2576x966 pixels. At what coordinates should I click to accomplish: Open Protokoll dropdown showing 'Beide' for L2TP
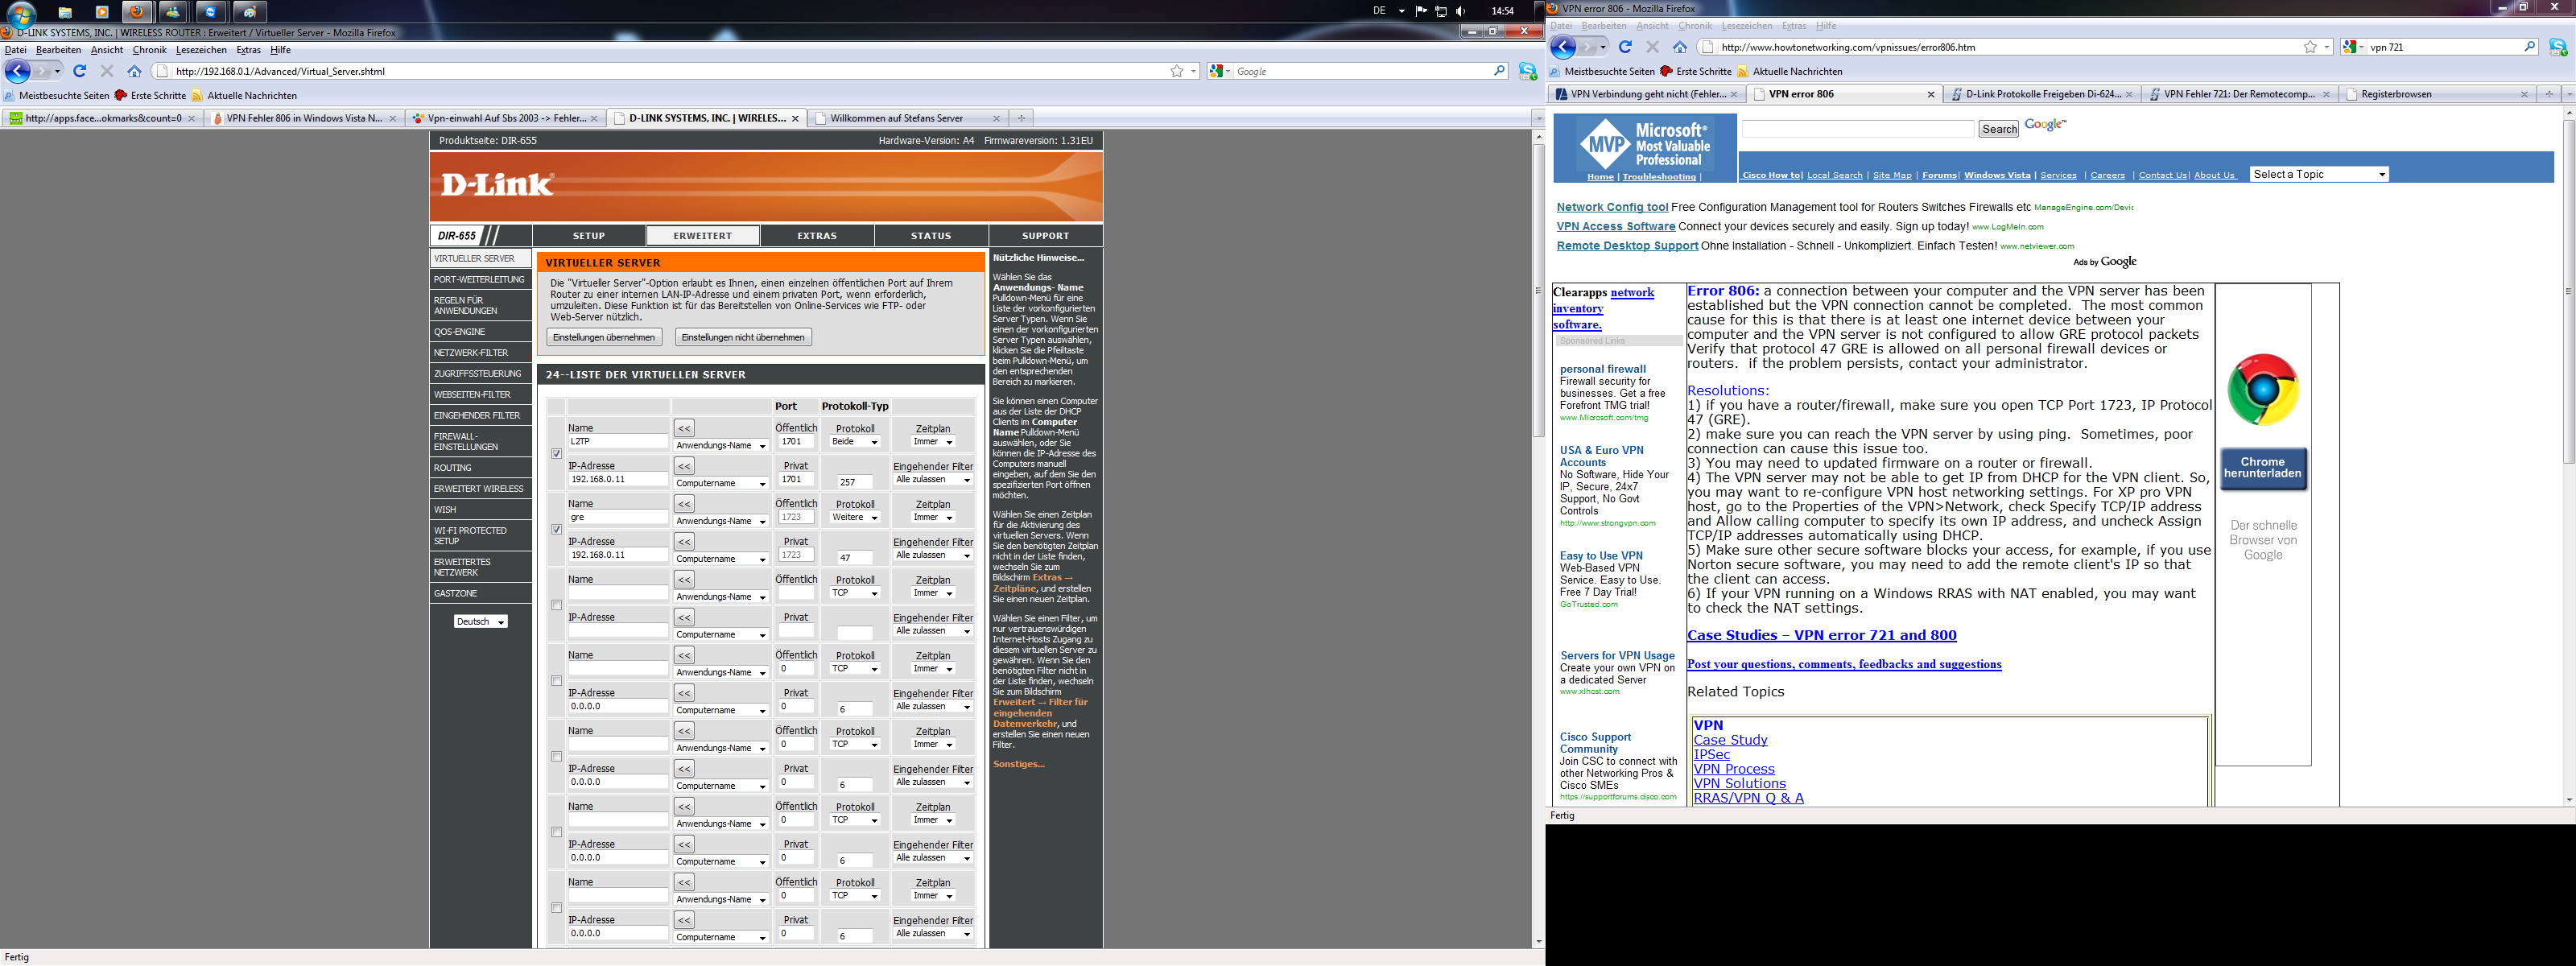coord(855,442)
